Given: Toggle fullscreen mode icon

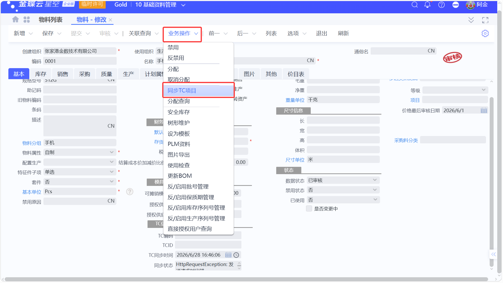Looking at the screenshot, I should coord(485,20).
